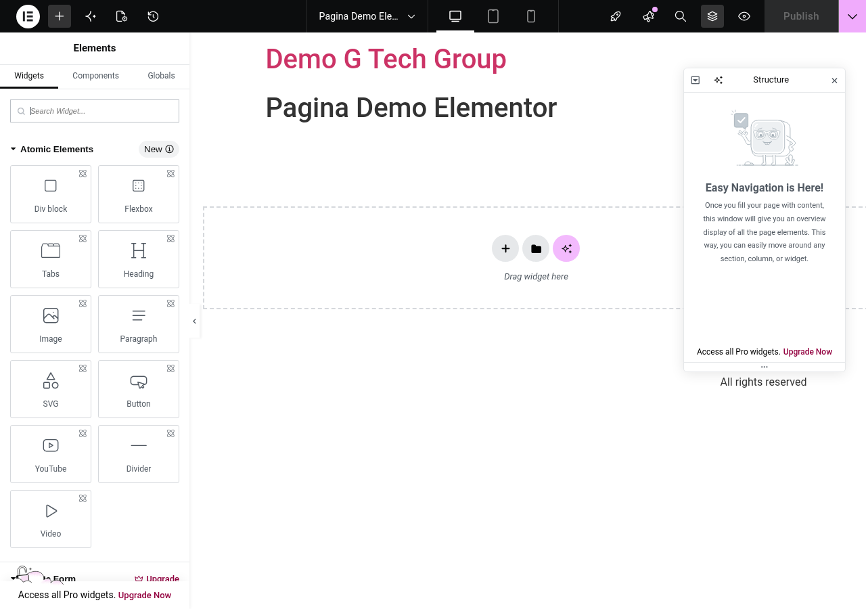Open the Finder search icon
The height and width of the screenshot is (609, 866).
point(681,16)
